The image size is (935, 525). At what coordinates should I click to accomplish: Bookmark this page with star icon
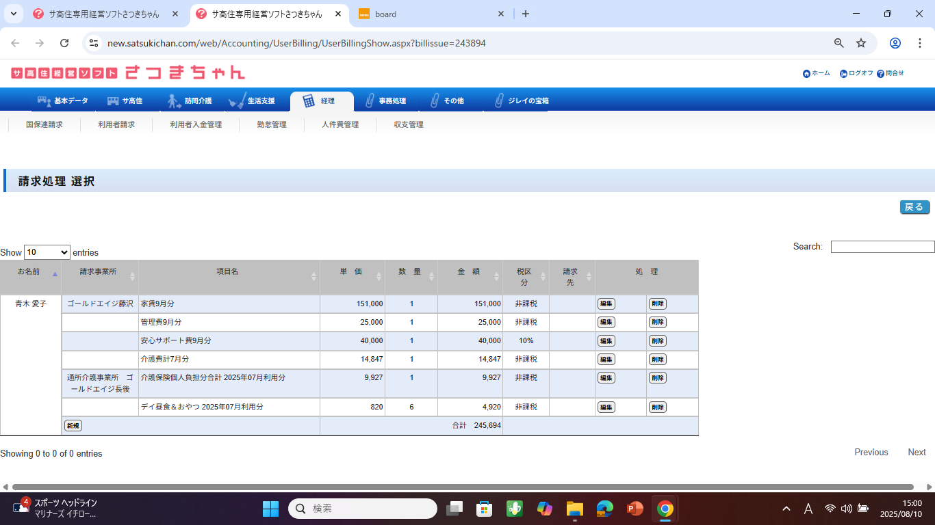click(861, 43)
